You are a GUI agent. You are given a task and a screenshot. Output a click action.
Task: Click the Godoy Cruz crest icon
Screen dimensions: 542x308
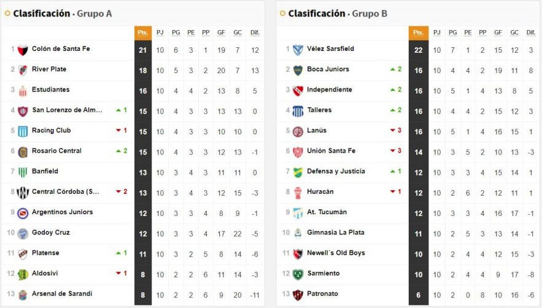(x=23, y=233)
